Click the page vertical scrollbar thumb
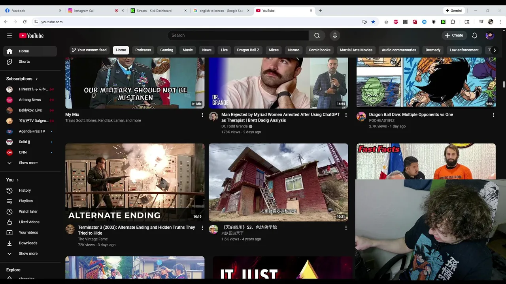The height and width of the screenshot is (284, 506). [504, 84]
